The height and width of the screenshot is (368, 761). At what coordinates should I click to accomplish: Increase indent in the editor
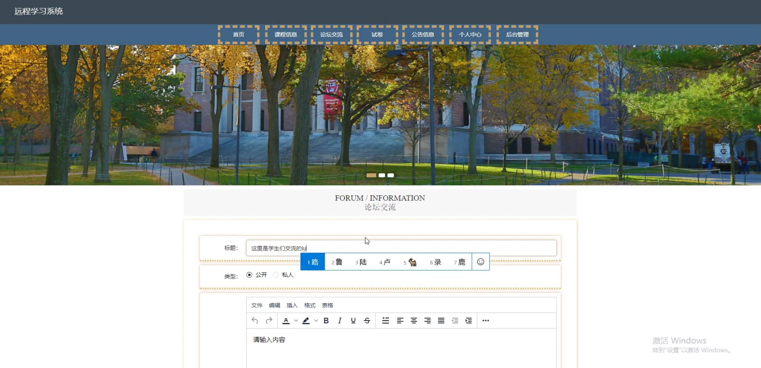(x=468, y=320)
